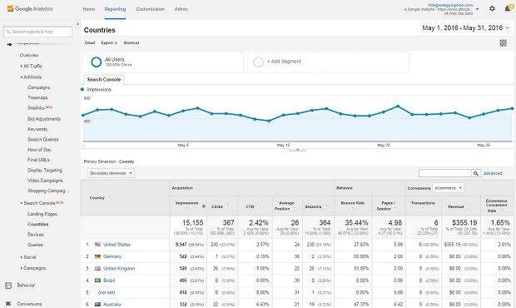
Task: Click the help icon next to Revenue column
Action: 469,206
